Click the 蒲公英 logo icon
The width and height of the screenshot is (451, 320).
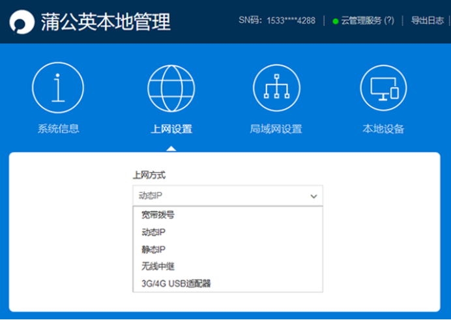pyautogui.click(x=22, y=22)
